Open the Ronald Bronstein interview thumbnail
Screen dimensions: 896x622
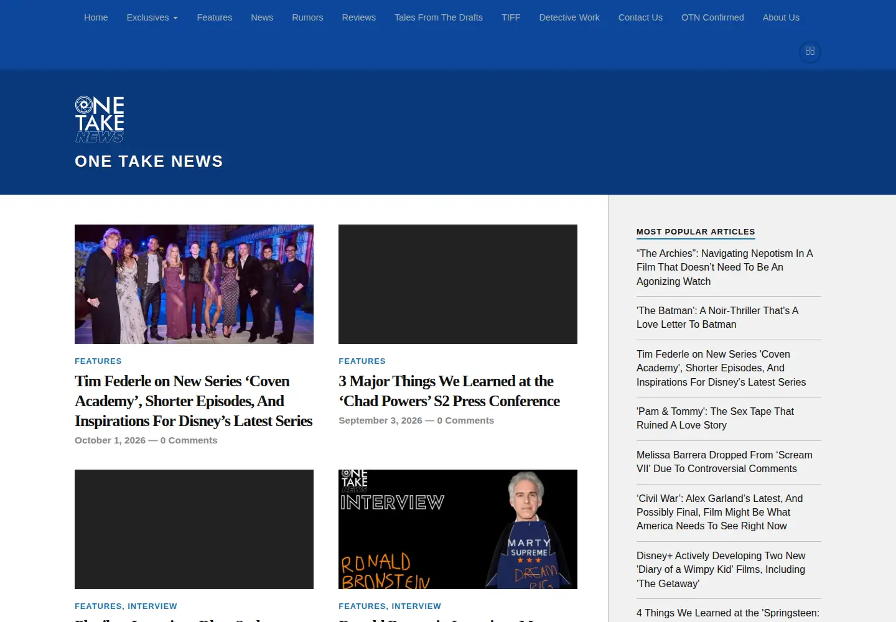pos(458,529)
